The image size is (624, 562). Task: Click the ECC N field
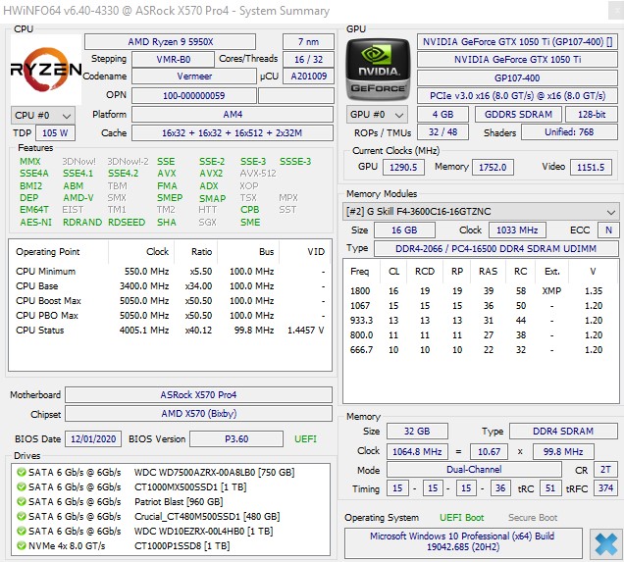(x=608, y=230)
